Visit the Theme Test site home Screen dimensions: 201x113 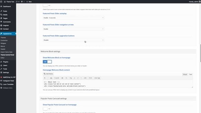(9, 2)
